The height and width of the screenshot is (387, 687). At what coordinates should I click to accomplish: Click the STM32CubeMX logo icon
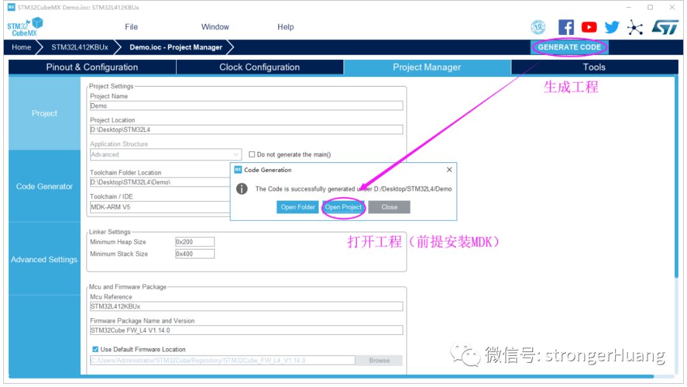pos(25,27)
